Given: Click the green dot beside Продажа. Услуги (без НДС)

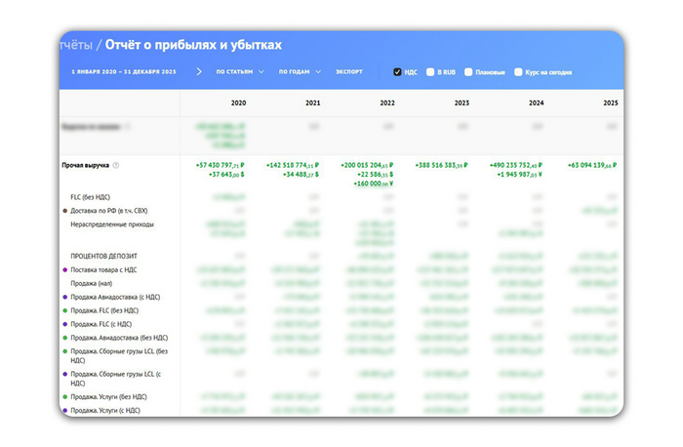Looking at the screenshot, I should 63,397.
